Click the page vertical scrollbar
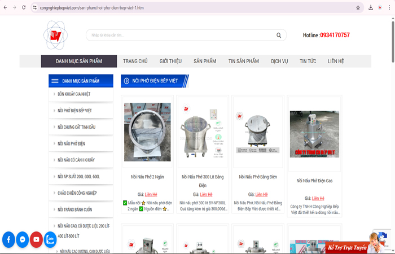This screenshot has height=254, width=395. 393,42
